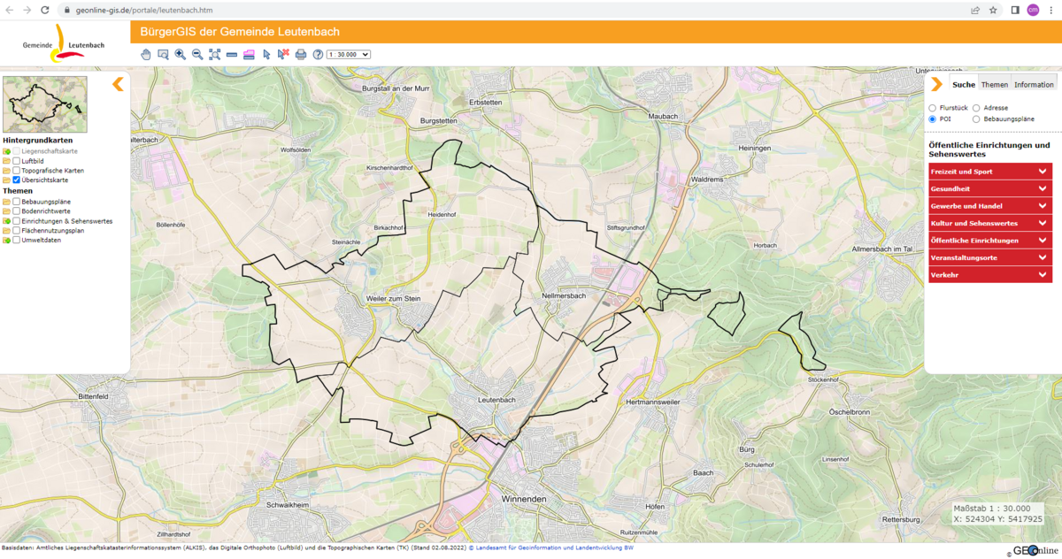Expand the Gewerbe und Handel category
Screen dimensions: 1062x559
[990, 206]
